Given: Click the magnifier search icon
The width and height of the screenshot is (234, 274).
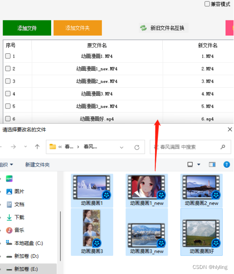Looking at the screenshot, I should (x=223, y=147).
